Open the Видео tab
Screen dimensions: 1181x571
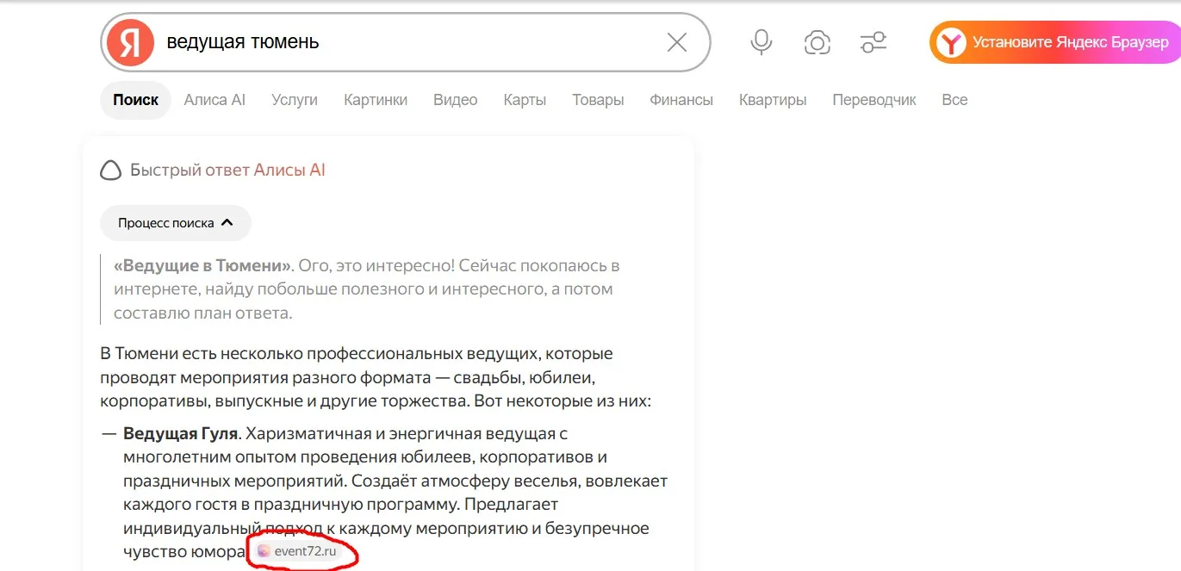click(x=456, y=100)
